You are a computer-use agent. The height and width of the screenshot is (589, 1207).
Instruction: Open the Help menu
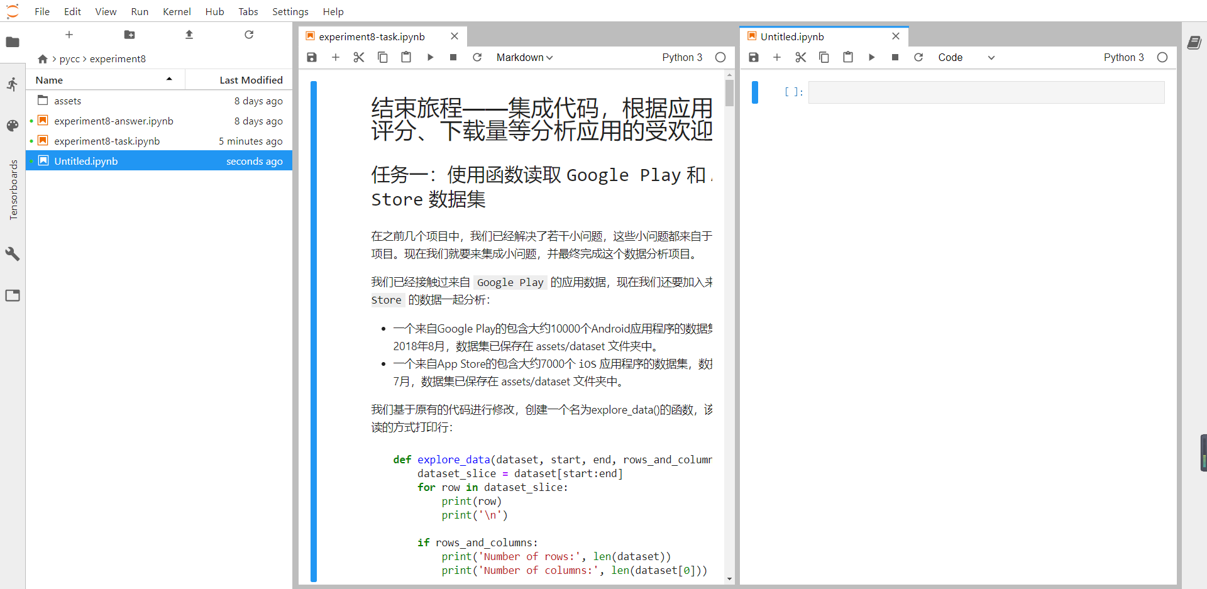[x=333, y=11]
